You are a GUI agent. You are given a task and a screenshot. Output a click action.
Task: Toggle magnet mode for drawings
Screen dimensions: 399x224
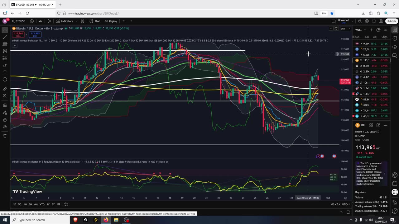point(5,105)
